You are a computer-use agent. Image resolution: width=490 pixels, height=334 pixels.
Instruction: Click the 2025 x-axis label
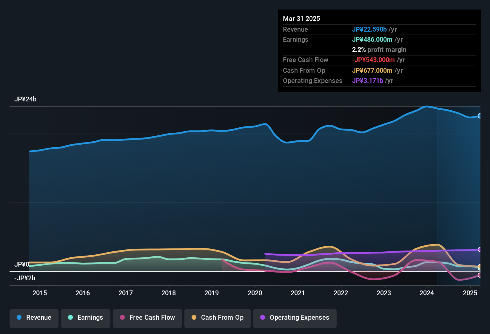(470, 293)
